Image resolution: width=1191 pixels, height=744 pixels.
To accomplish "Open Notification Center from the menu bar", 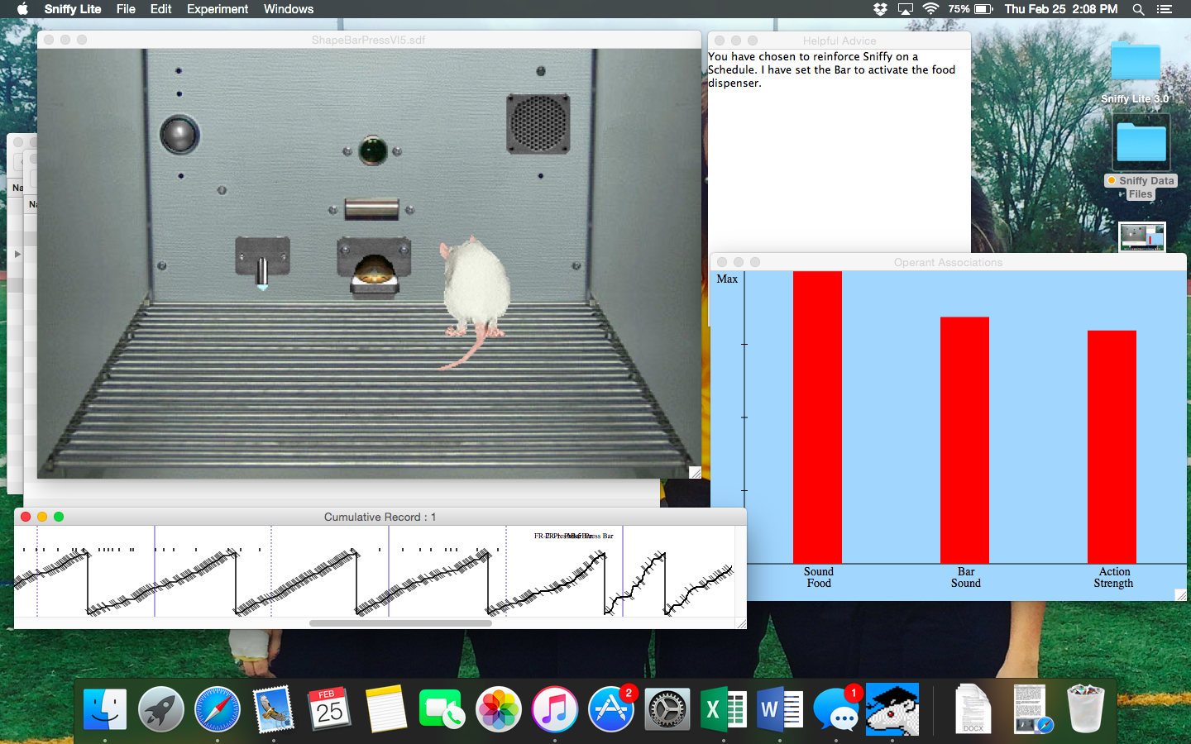I will click(x=1165, y=9).
